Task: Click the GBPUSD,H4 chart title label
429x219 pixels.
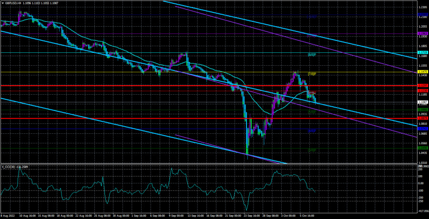Action: click(x=12, y=2)
